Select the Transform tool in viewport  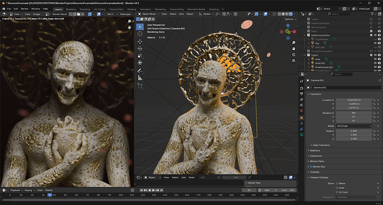tap(140, 63)
